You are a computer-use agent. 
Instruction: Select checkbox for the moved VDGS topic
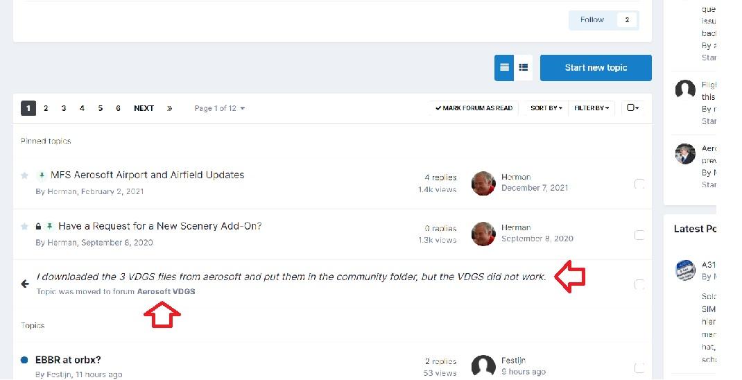coord(639,284)
